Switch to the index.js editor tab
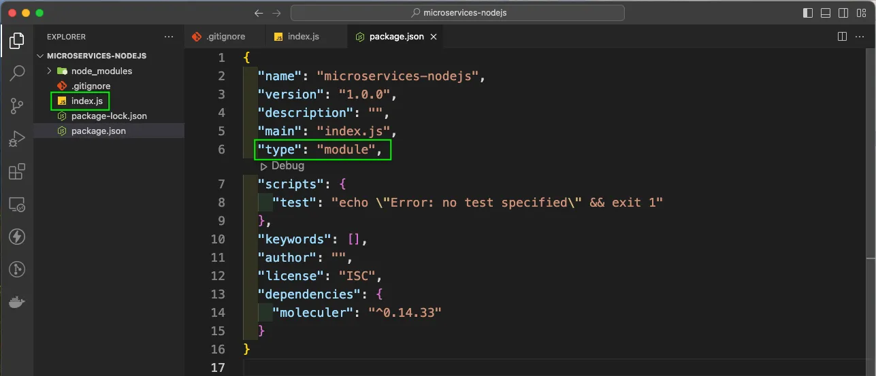 (x=305, y=36)
